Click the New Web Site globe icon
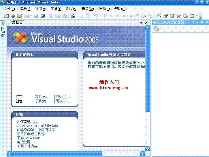This screenshot has width=209, height=157. 13,16
